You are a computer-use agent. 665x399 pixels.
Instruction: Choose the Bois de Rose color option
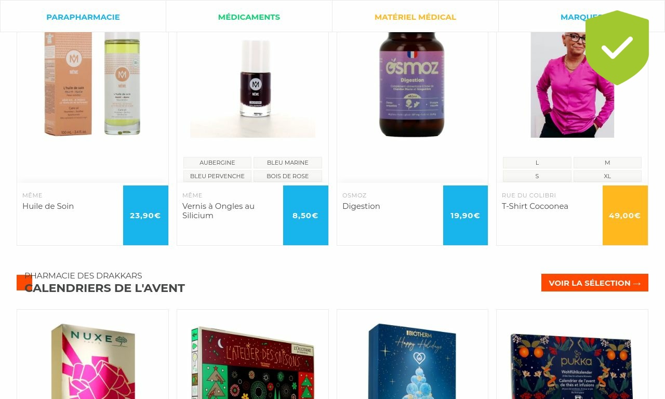click(288, 176)
